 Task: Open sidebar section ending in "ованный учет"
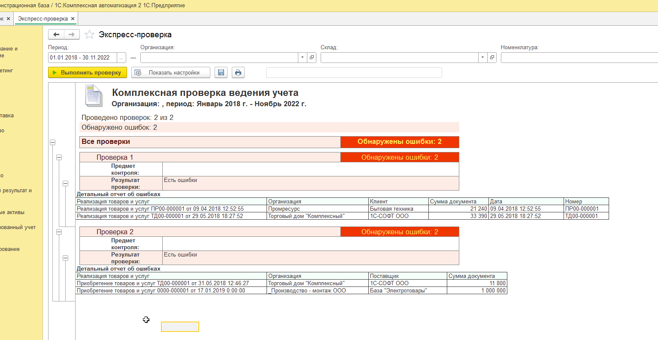(18, 227)
